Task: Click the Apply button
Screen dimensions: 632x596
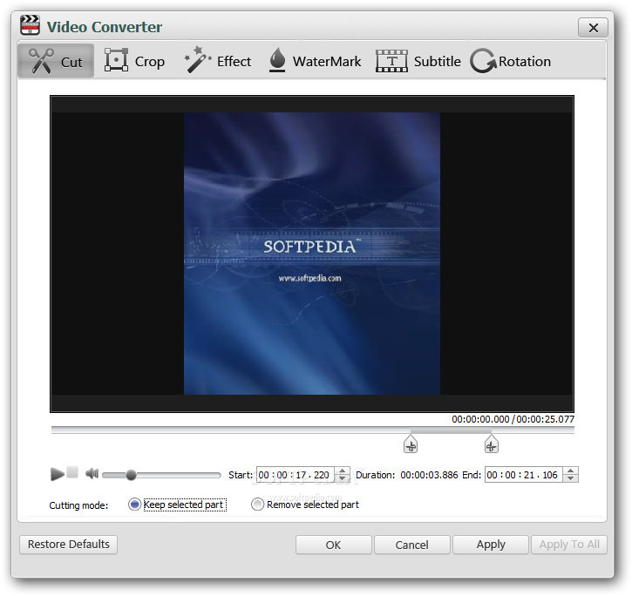Action: (x=491, y=545)
